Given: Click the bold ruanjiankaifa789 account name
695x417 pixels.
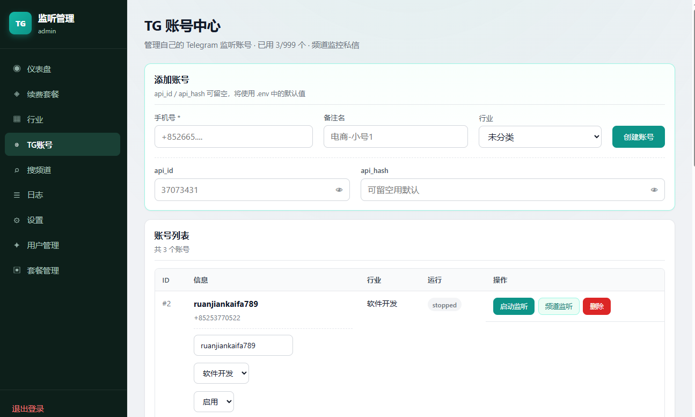Looking at the screenshot, I should point(226,304).
